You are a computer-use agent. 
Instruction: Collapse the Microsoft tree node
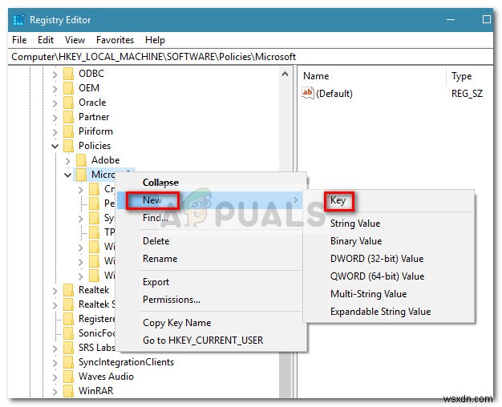point(68,175)
